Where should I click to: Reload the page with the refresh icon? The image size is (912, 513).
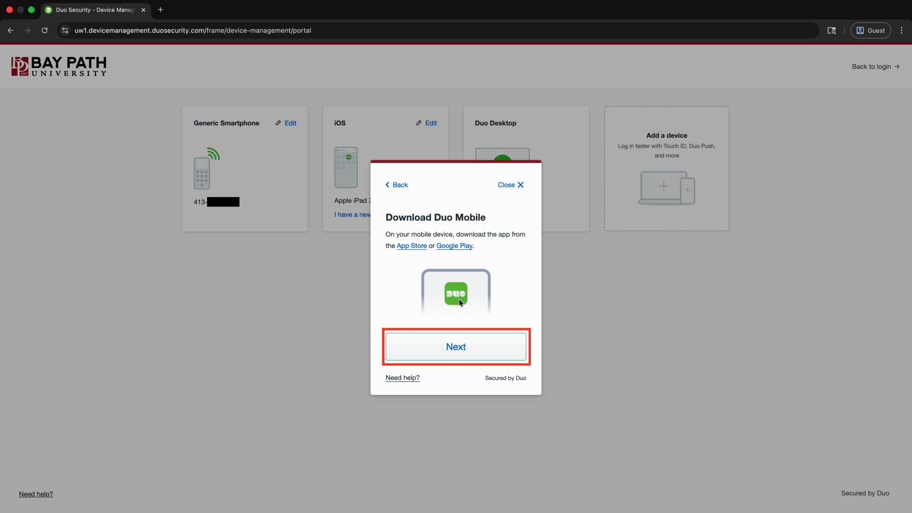pos(45,30)
